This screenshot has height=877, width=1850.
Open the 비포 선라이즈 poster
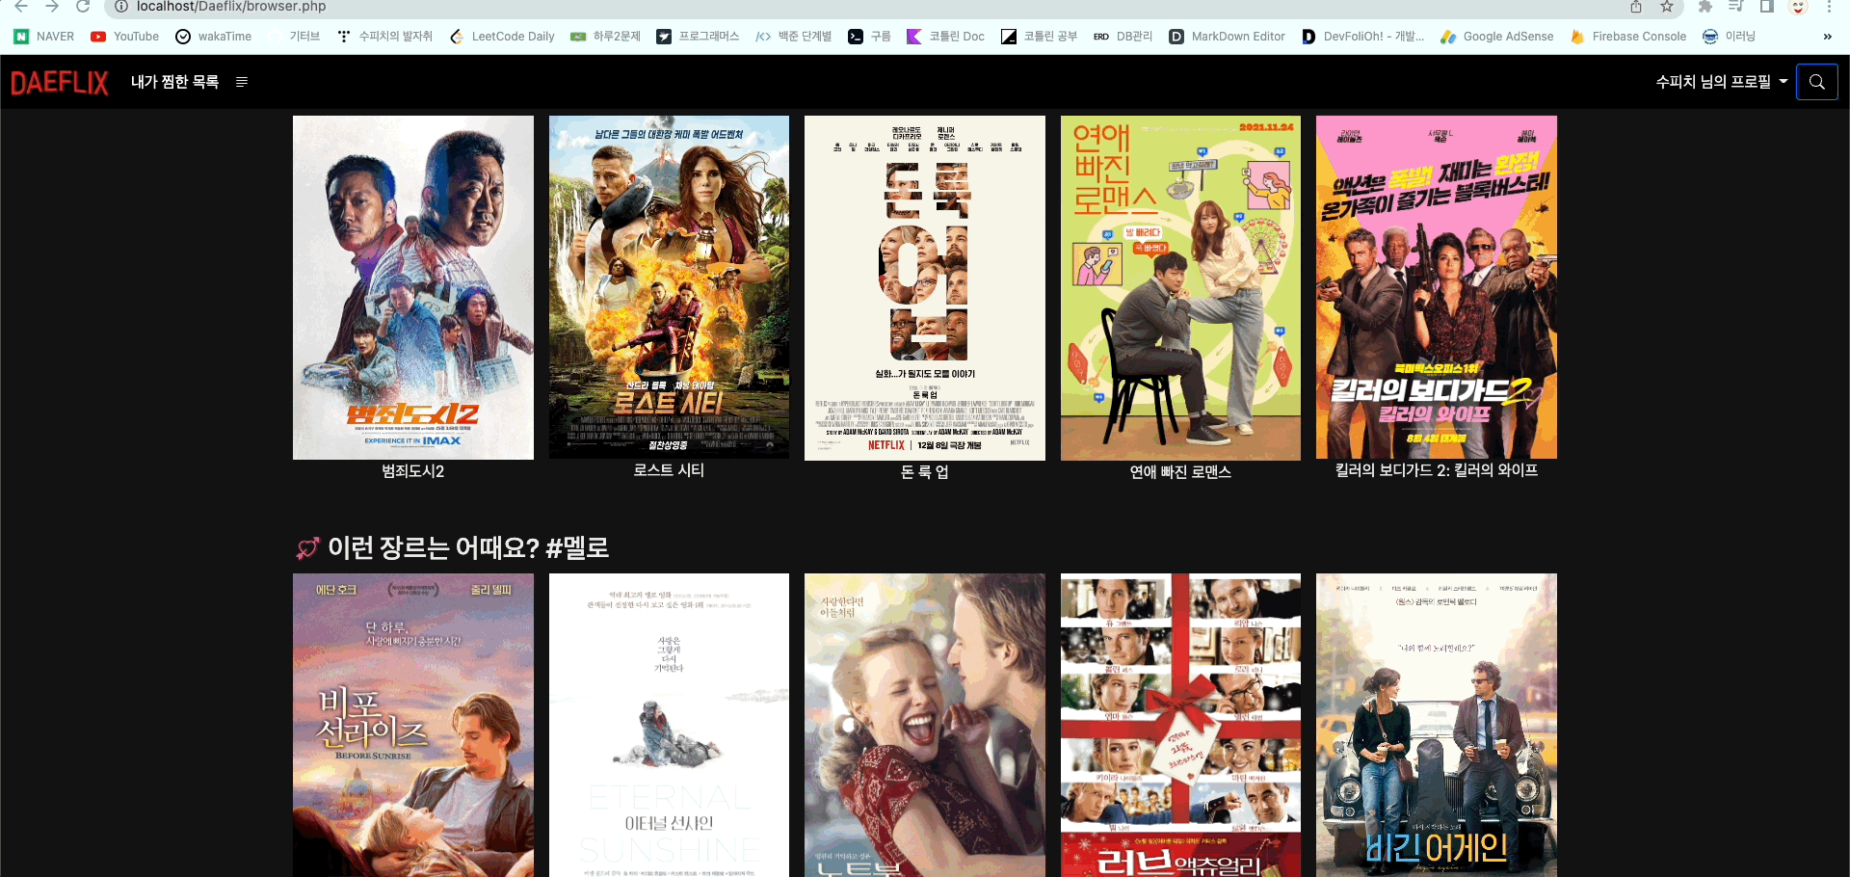413,726
